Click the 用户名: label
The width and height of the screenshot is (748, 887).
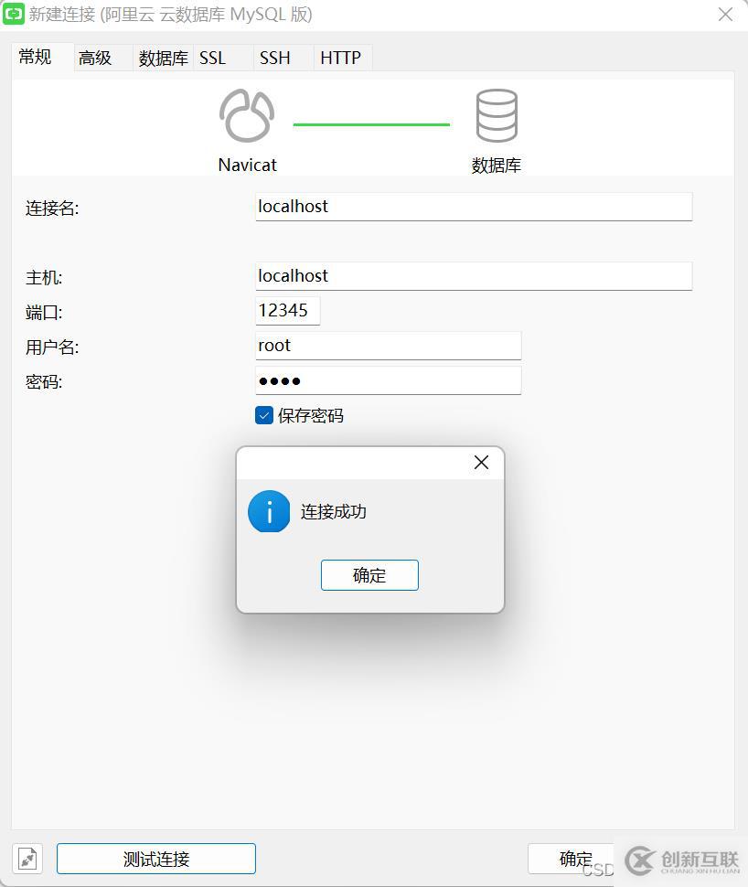[52, 347]
